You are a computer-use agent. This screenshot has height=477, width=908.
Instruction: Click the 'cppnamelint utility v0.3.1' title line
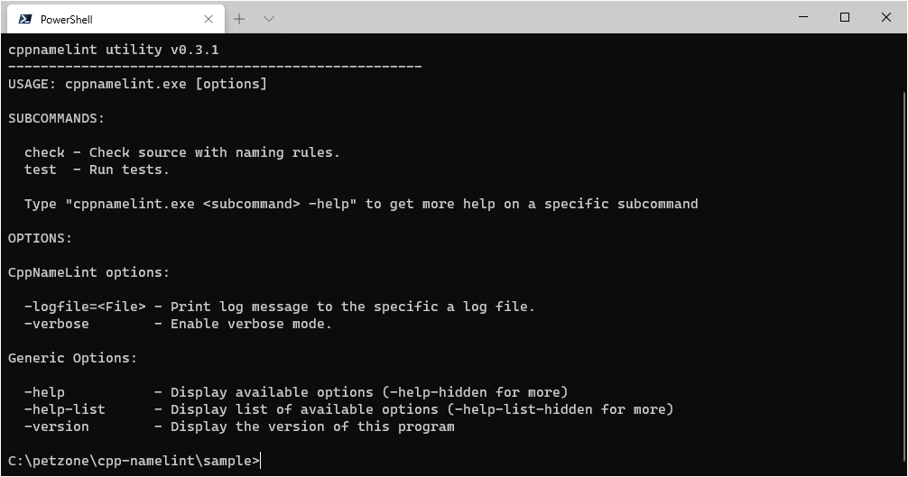pyautogui.click(x=114, y=50)
